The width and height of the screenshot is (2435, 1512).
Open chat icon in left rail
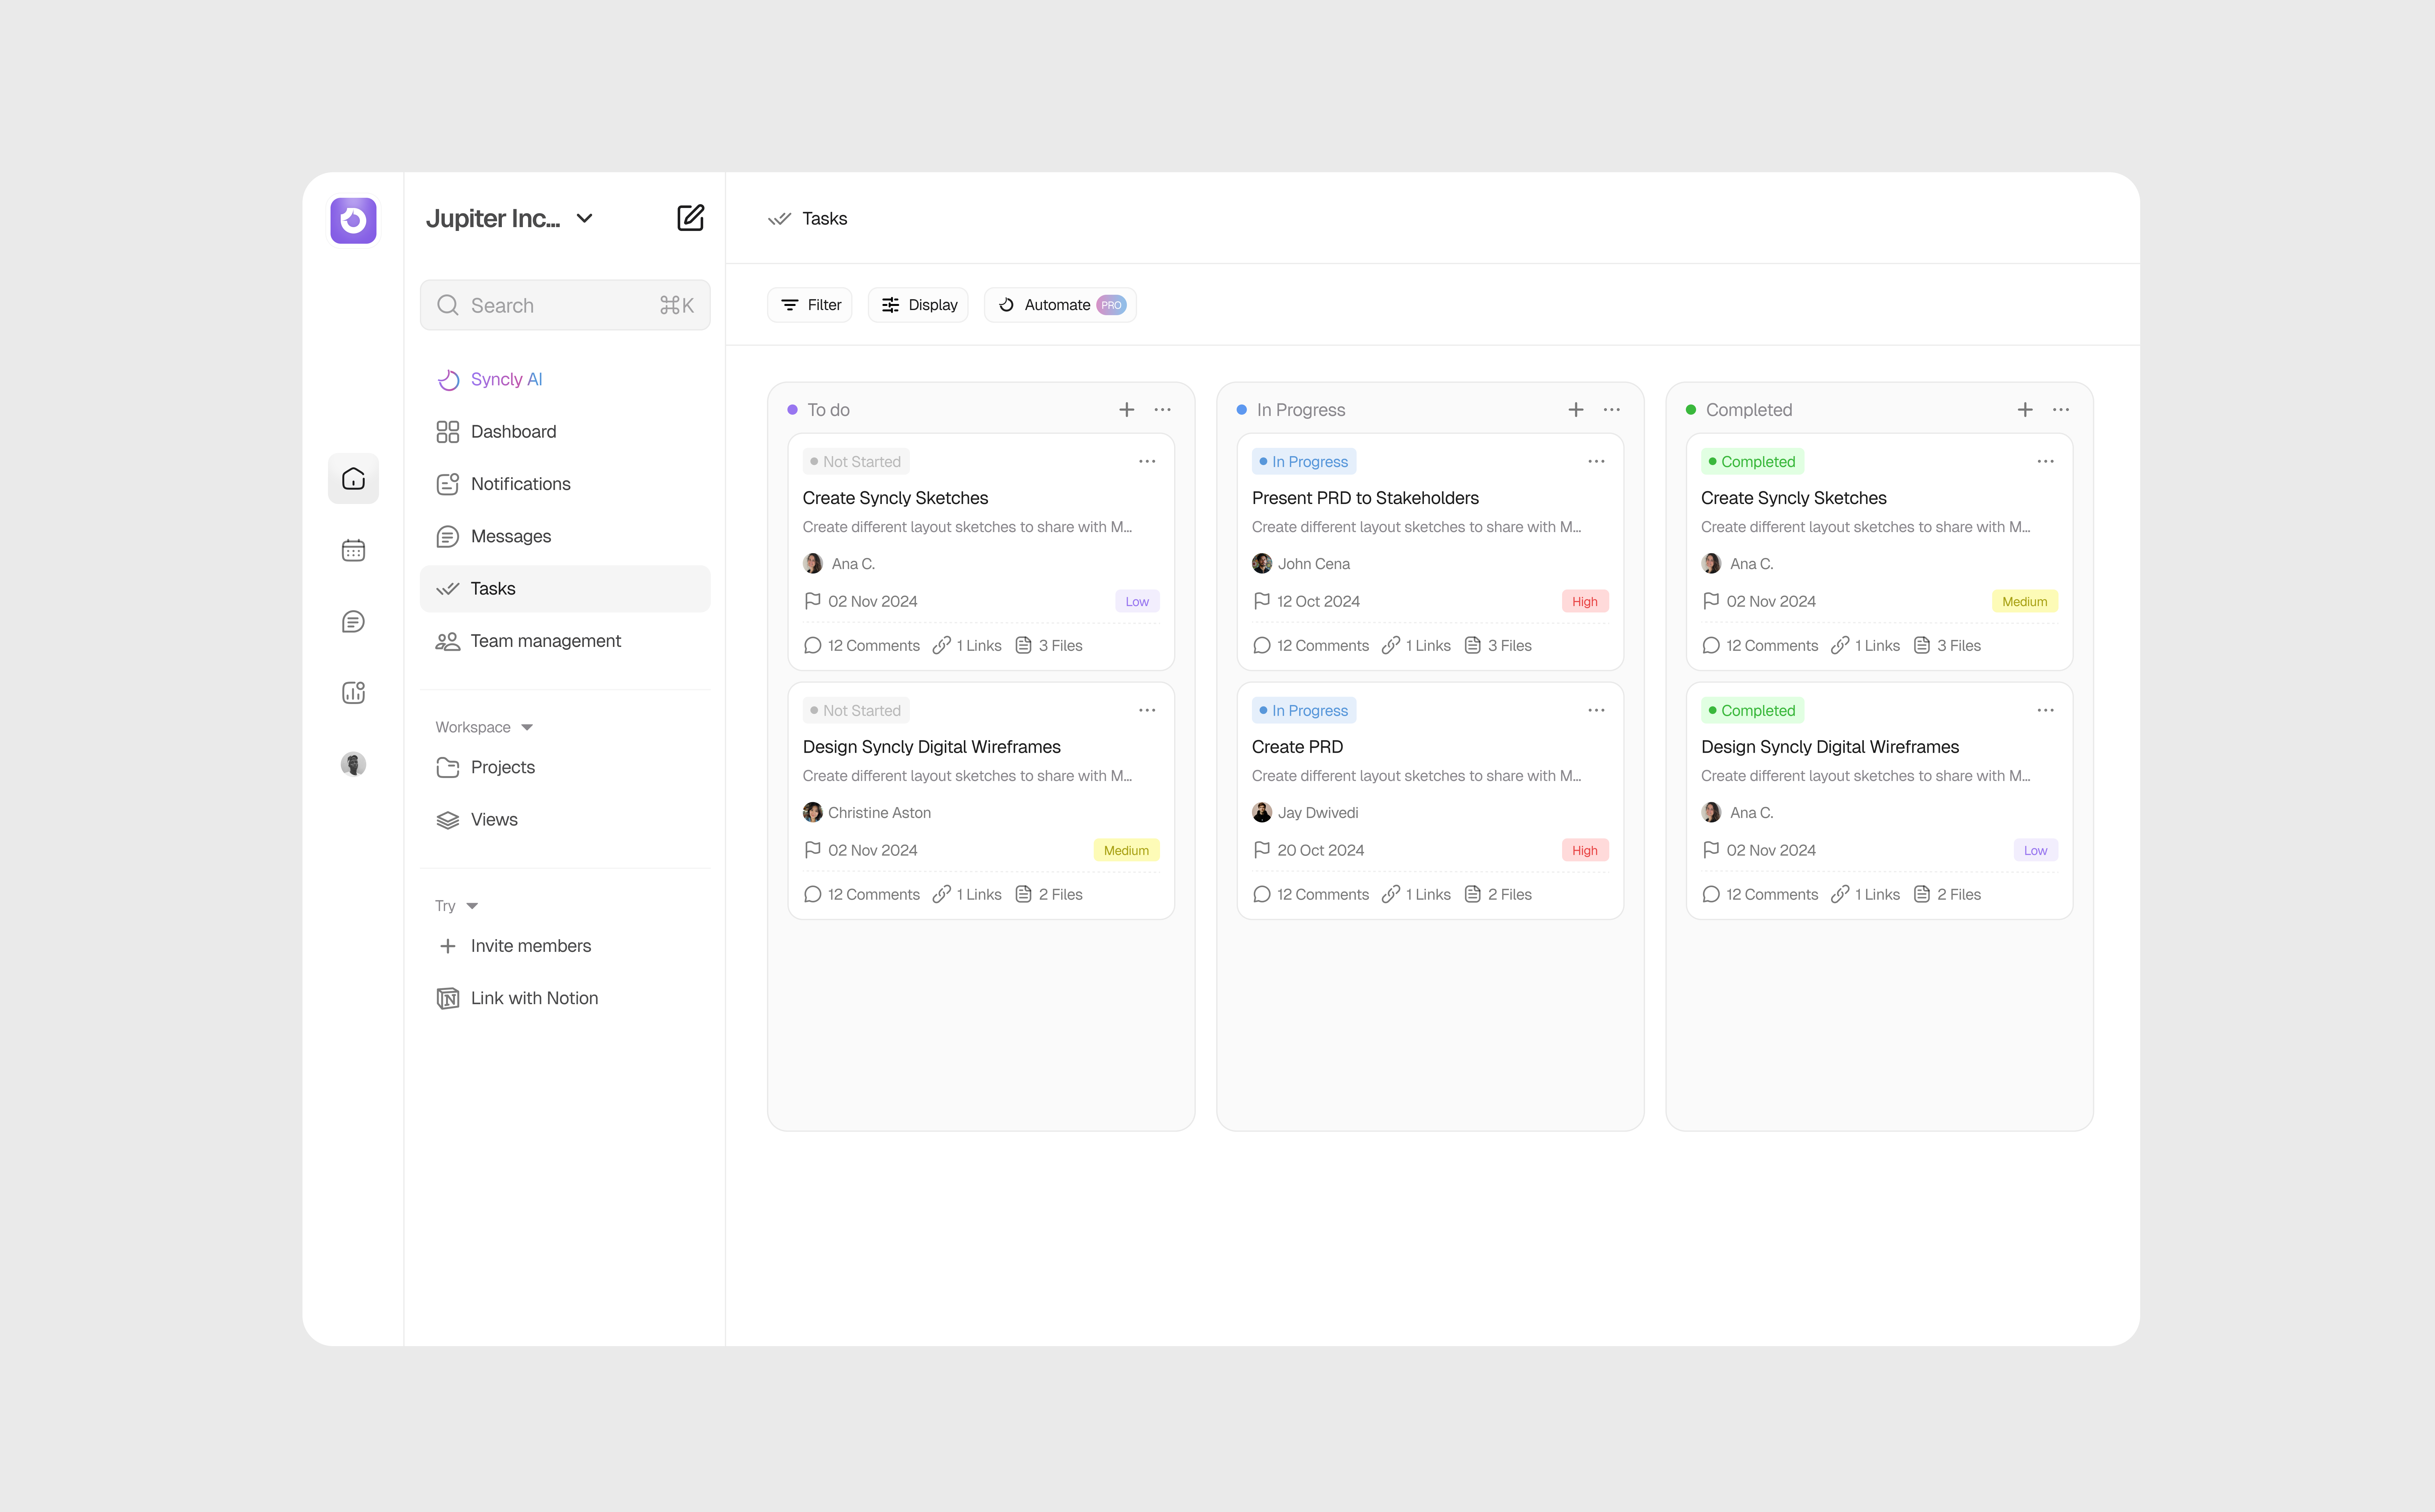coord(353,622)
